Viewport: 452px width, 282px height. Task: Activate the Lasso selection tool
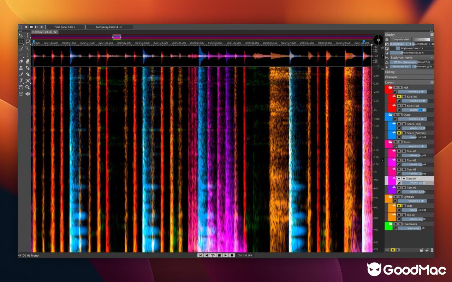[28, 42]
